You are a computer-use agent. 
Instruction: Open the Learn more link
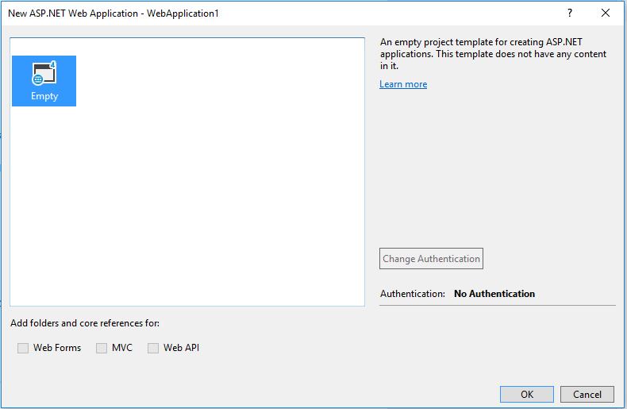(x=403, y=84)
